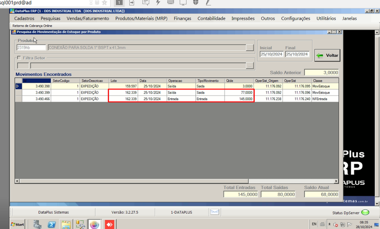This screenshot has height=229, width=380.
Task: Click the grid scrollbar left arrow
Action: click(17, 181)
